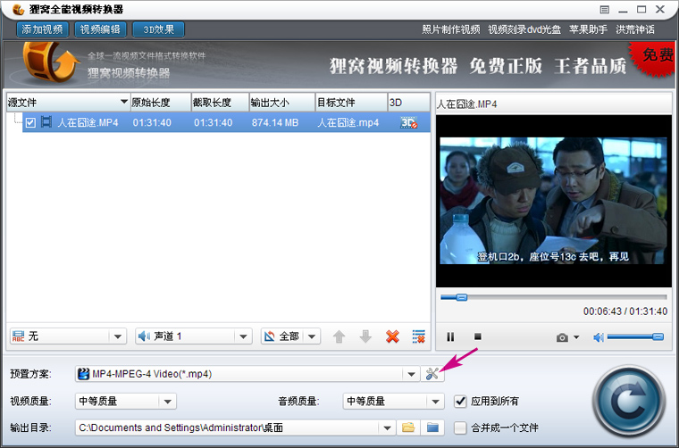Image resolution: width=679 pixels, height=448 pixels.
Task: Toggle the 应用到所有 checkbox
Action: click(x=460, y=402)
